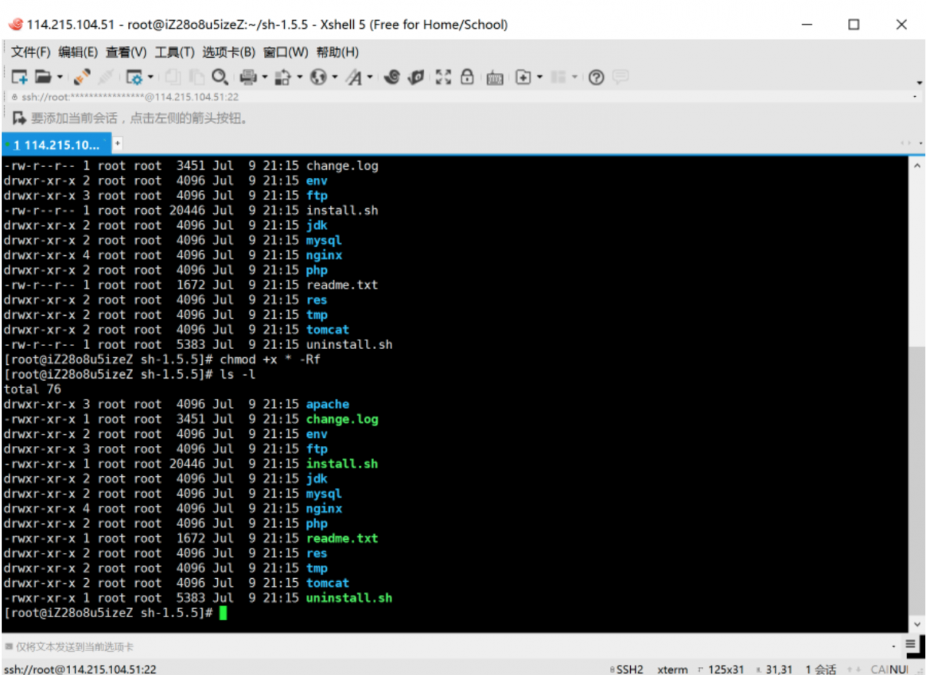Viewport: 926px width, 675px height.
Task: Open the 工具(T) menu
Action: [x=174, y=52]
